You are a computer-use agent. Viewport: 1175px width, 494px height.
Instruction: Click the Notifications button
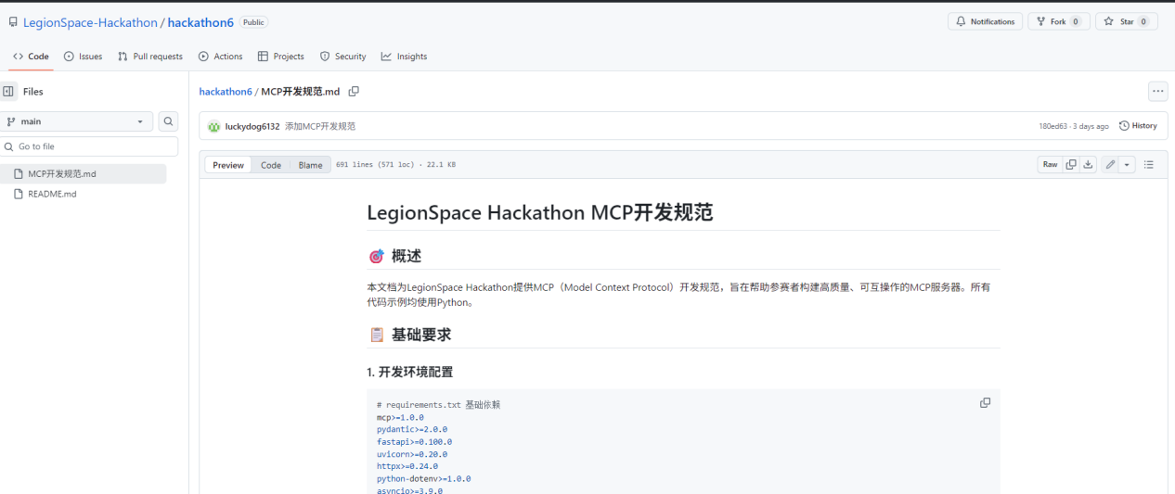(985, 21)
